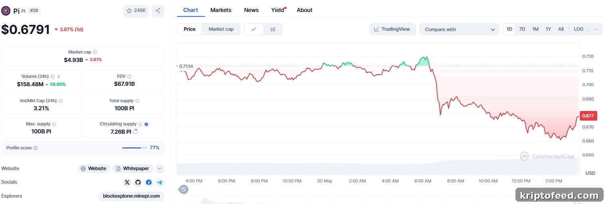Click the Profile score progress bar
The height and width of the screenshot is (204, 604).
pos(134,148)
